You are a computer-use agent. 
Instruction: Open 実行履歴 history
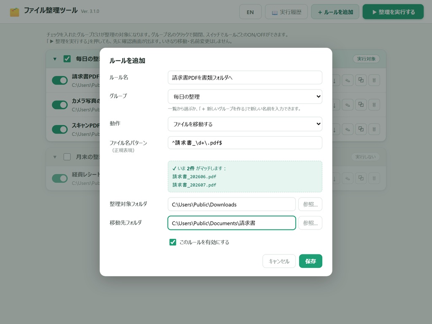286,12
